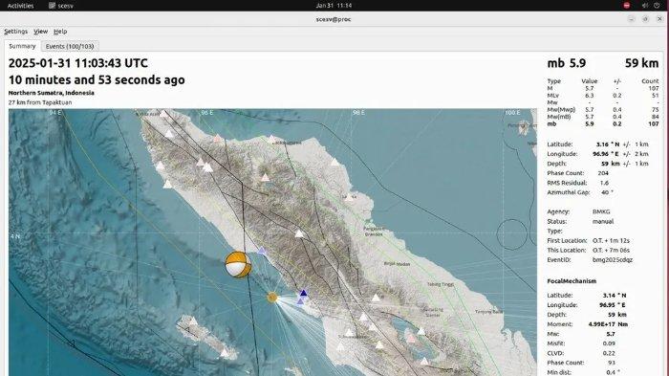Open the Activities overview
This screenshot has height=376, width=669.
coord(20,6)
